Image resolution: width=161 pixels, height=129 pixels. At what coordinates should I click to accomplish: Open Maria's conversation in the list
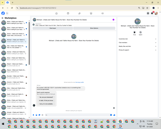14,23
